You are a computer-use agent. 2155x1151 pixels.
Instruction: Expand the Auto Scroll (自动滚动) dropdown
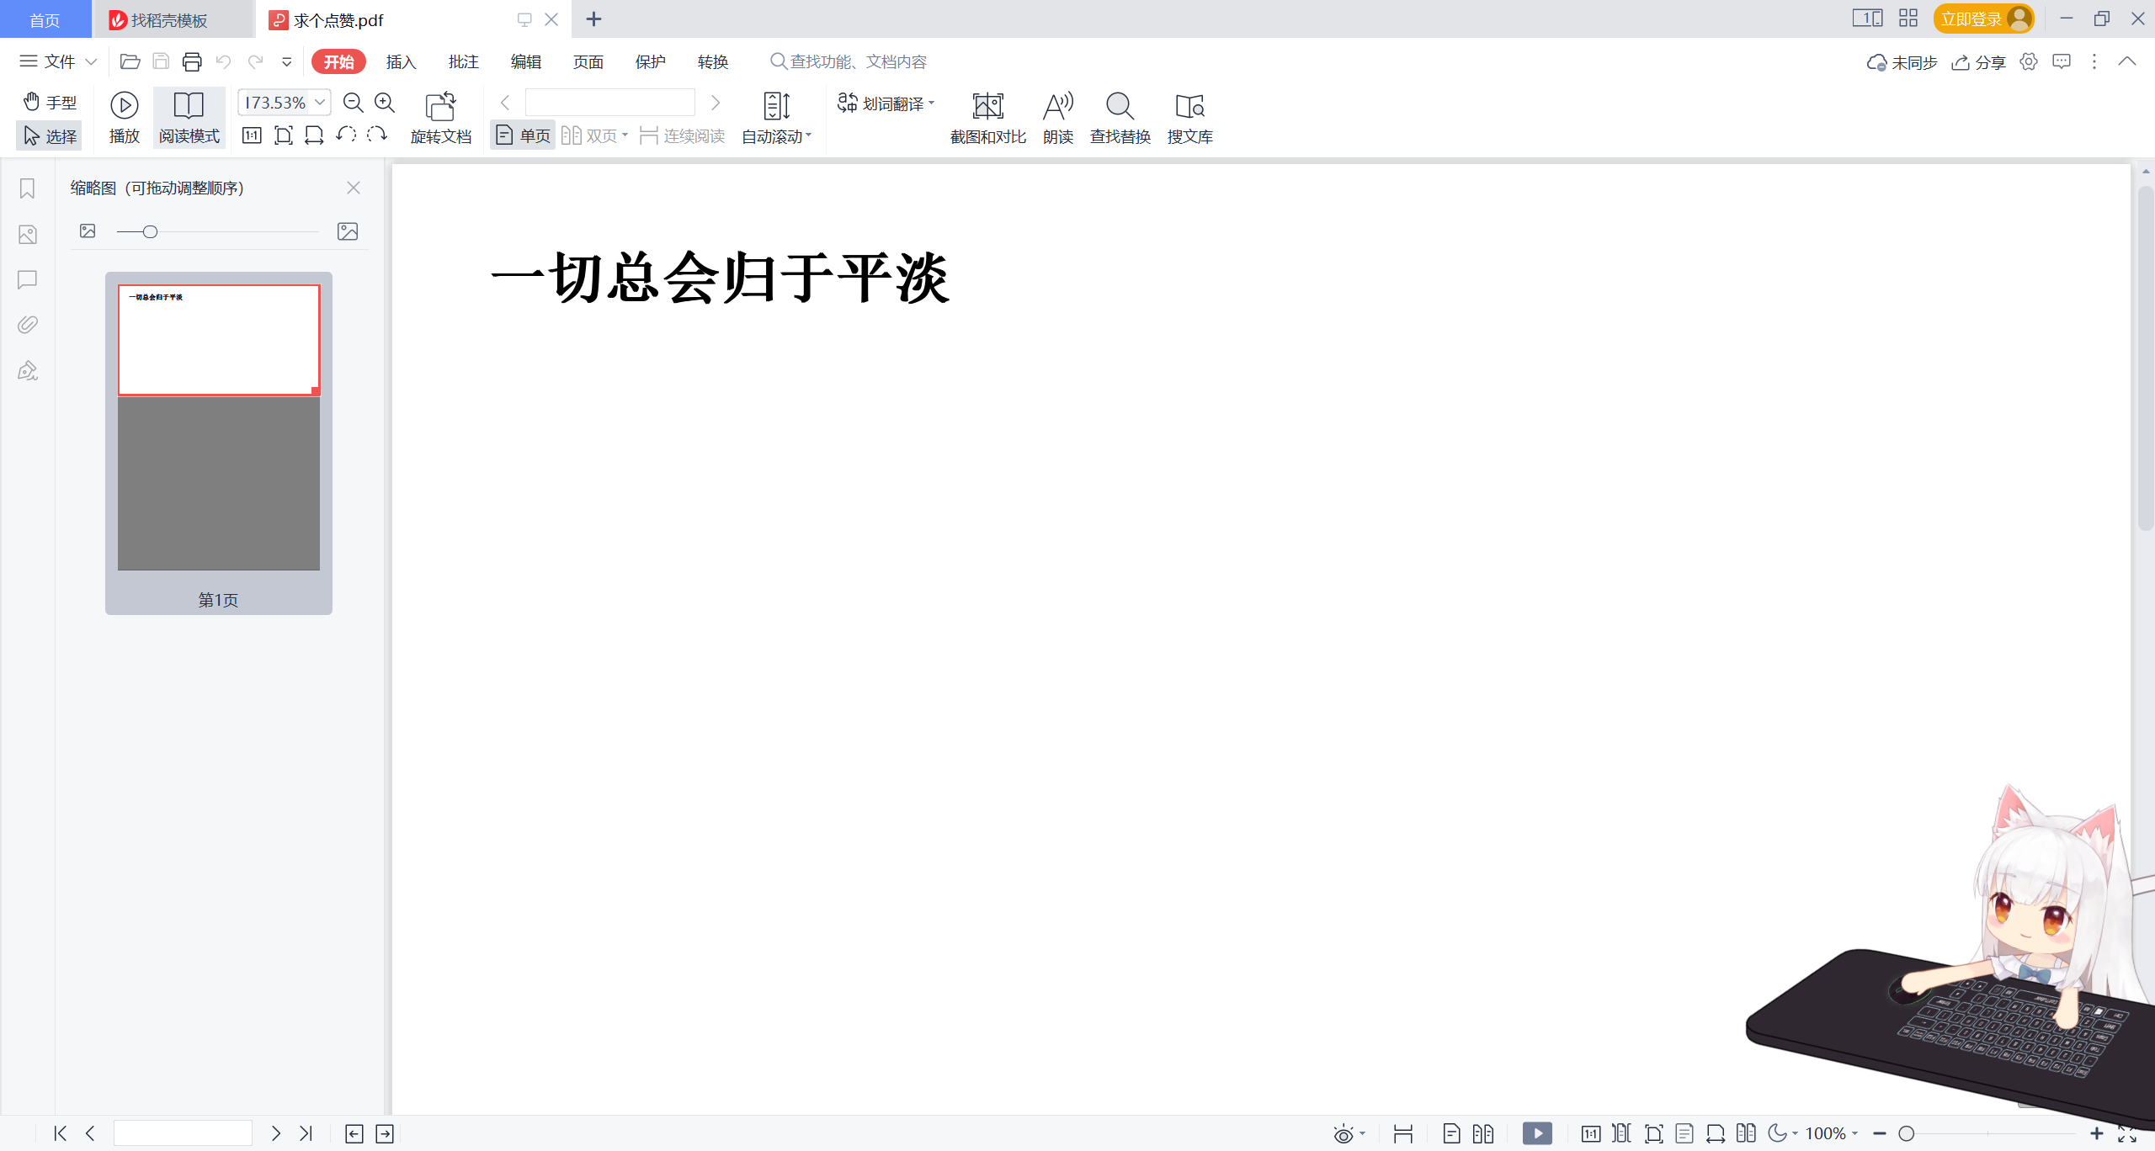tap(808, 135)
